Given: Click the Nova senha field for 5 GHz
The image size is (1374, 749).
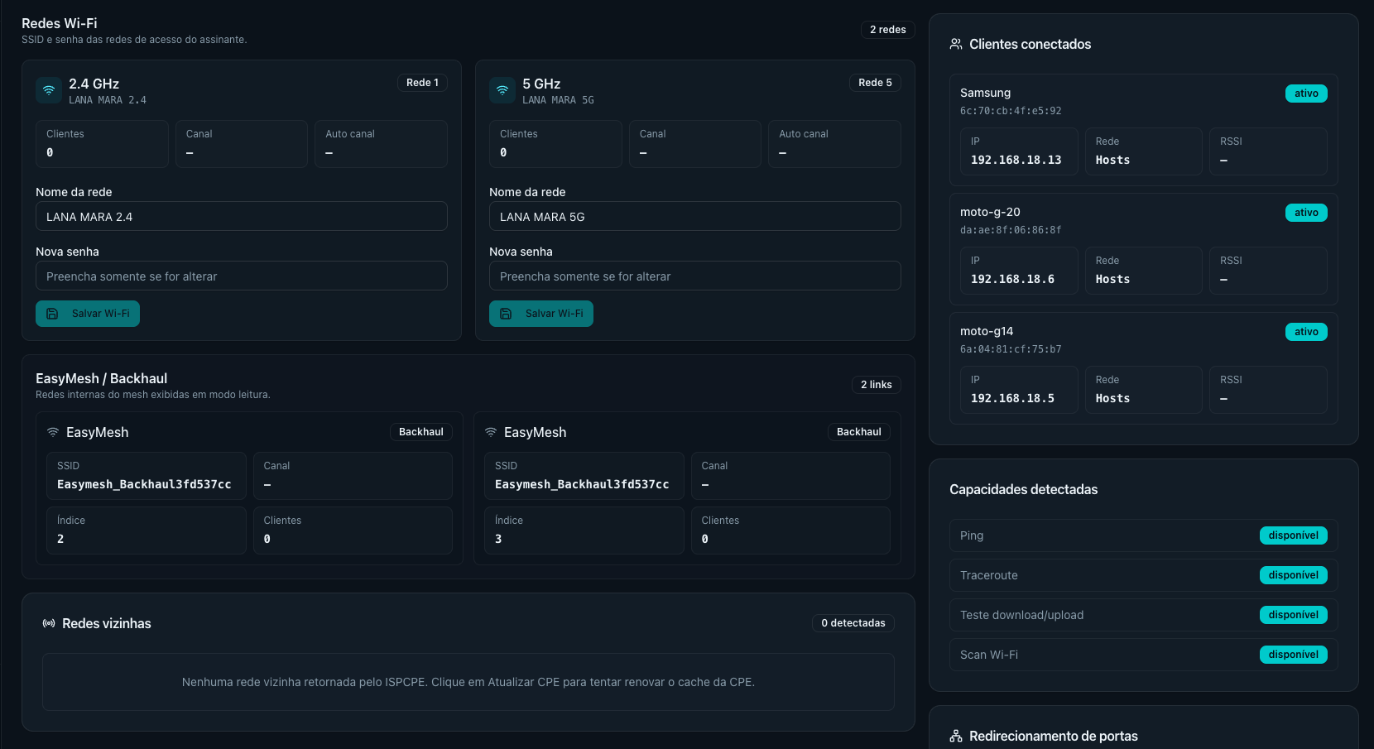Looking at the screenshot, I should pyautogui.click(x=695, y=276).
